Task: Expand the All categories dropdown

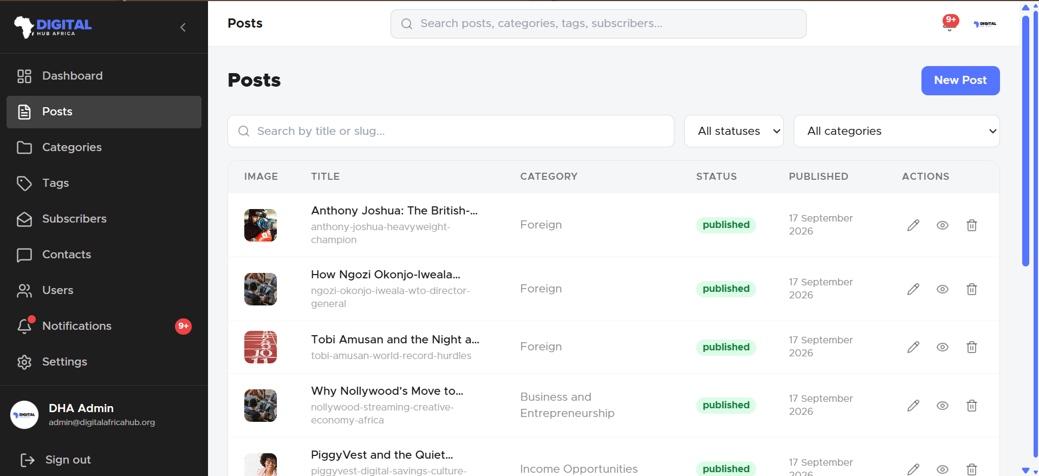Action: (x=897, y=131)
